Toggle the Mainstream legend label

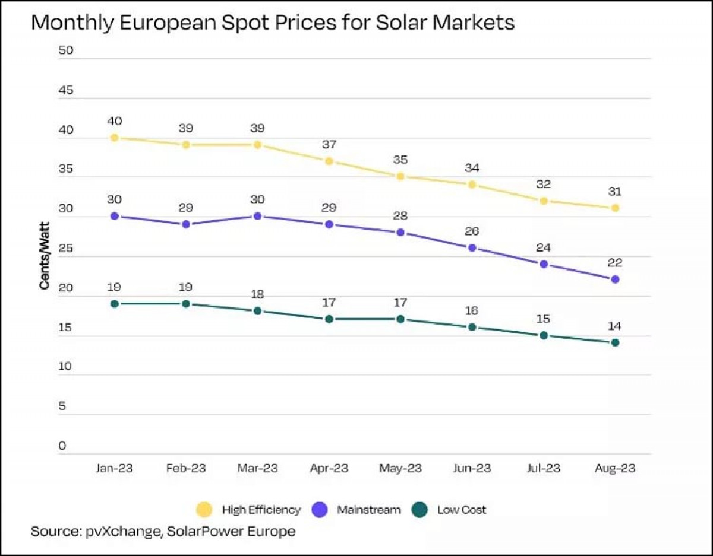(x=368, y=510)
